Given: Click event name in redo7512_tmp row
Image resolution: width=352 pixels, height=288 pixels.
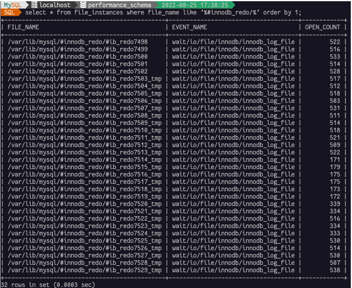Looking at the screenshot, I should [x=234, y=145].
